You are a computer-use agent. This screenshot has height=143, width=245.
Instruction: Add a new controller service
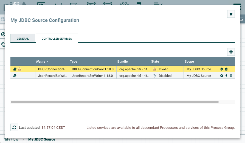[231, 52]
